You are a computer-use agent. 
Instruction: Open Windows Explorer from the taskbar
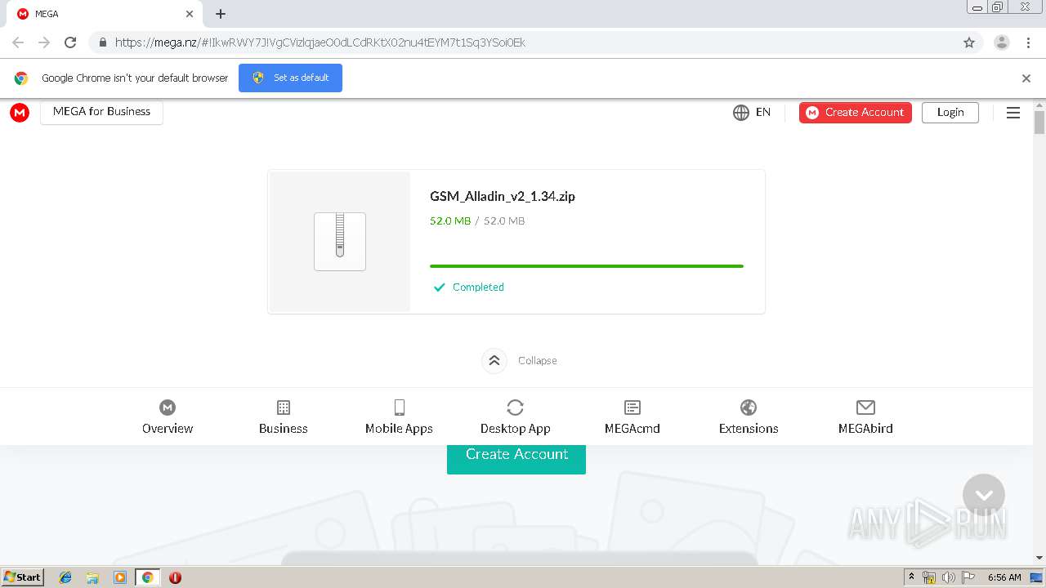tap(92, 577)
